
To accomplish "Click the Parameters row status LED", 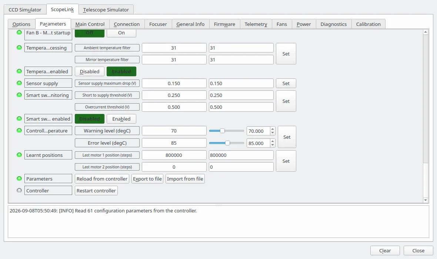I will click(19, 178).
